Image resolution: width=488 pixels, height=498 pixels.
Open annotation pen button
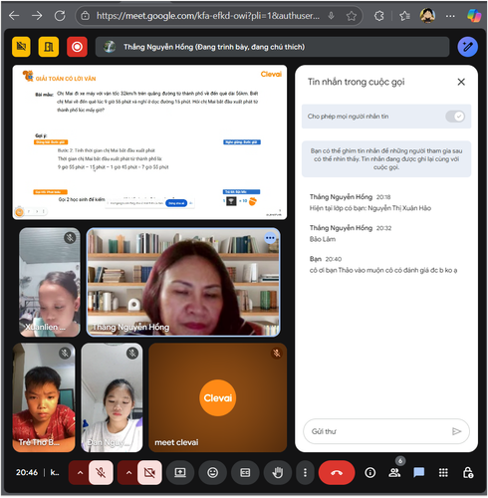click(x=467, y=47)
